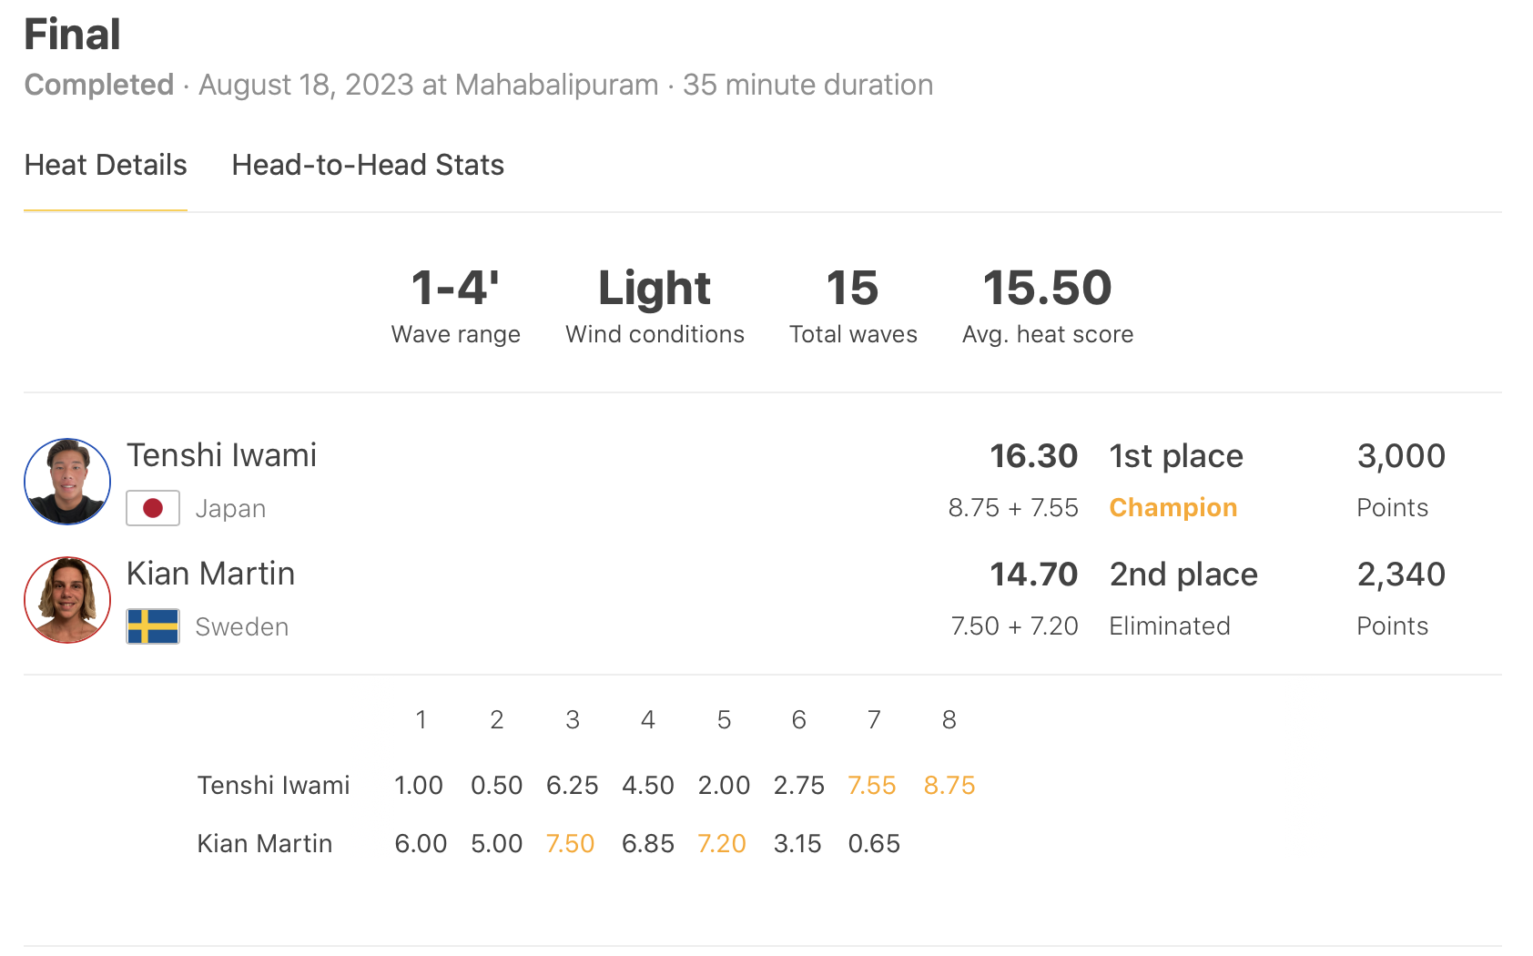
Task: Click Tenshi Iwami in the wave score table
Action: click(273, 785)
